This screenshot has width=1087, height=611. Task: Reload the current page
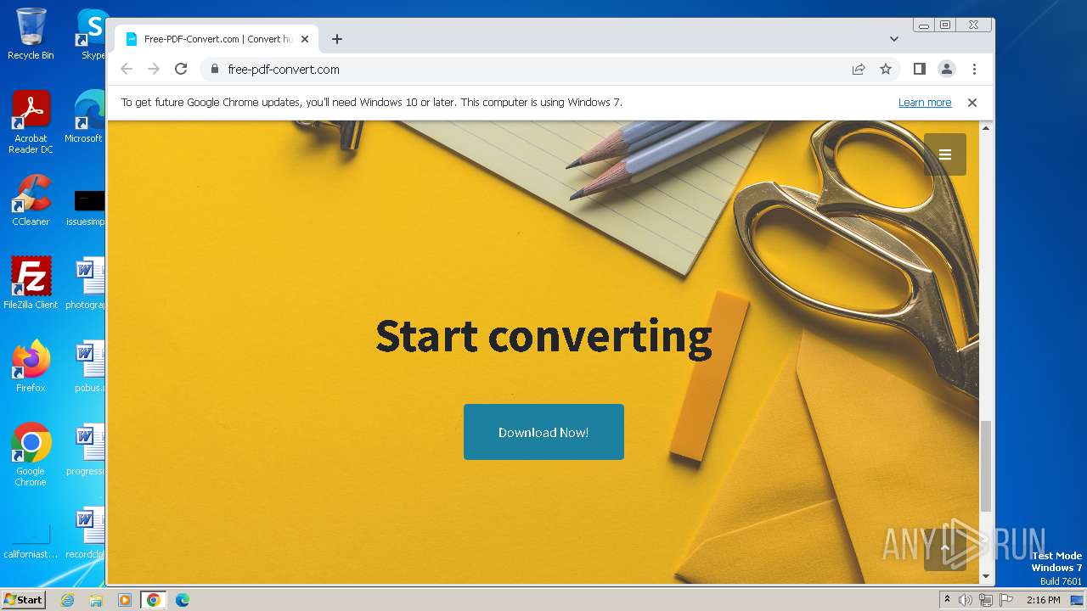click(181, 69)
